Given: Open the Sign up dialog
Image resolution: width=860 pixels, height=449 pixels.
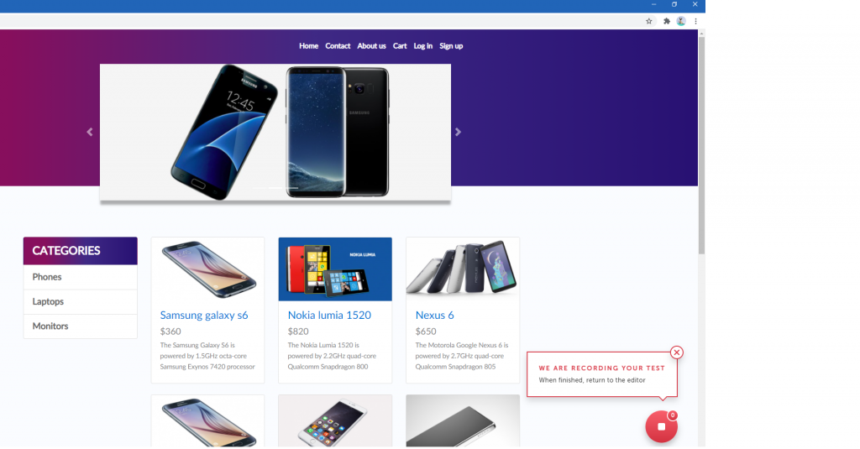Looking at the screenshot, I should [451, 46].
